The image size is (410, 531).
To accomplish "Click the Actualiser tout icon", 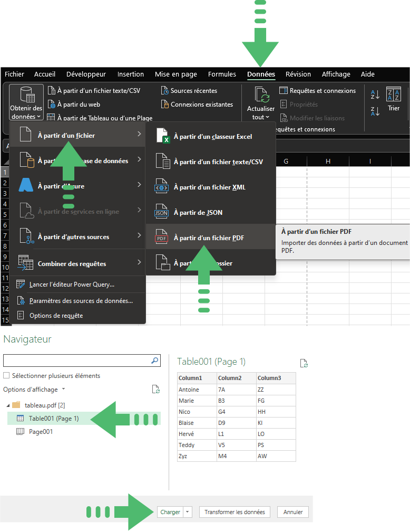I will pyautogui.click(x=261, y=94).
